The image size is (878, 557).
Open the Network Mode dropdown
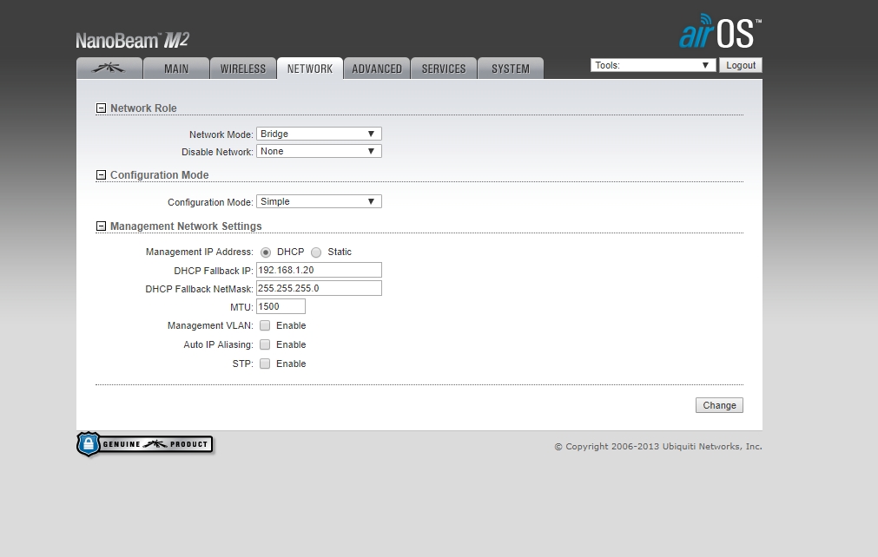pos(320,134)
